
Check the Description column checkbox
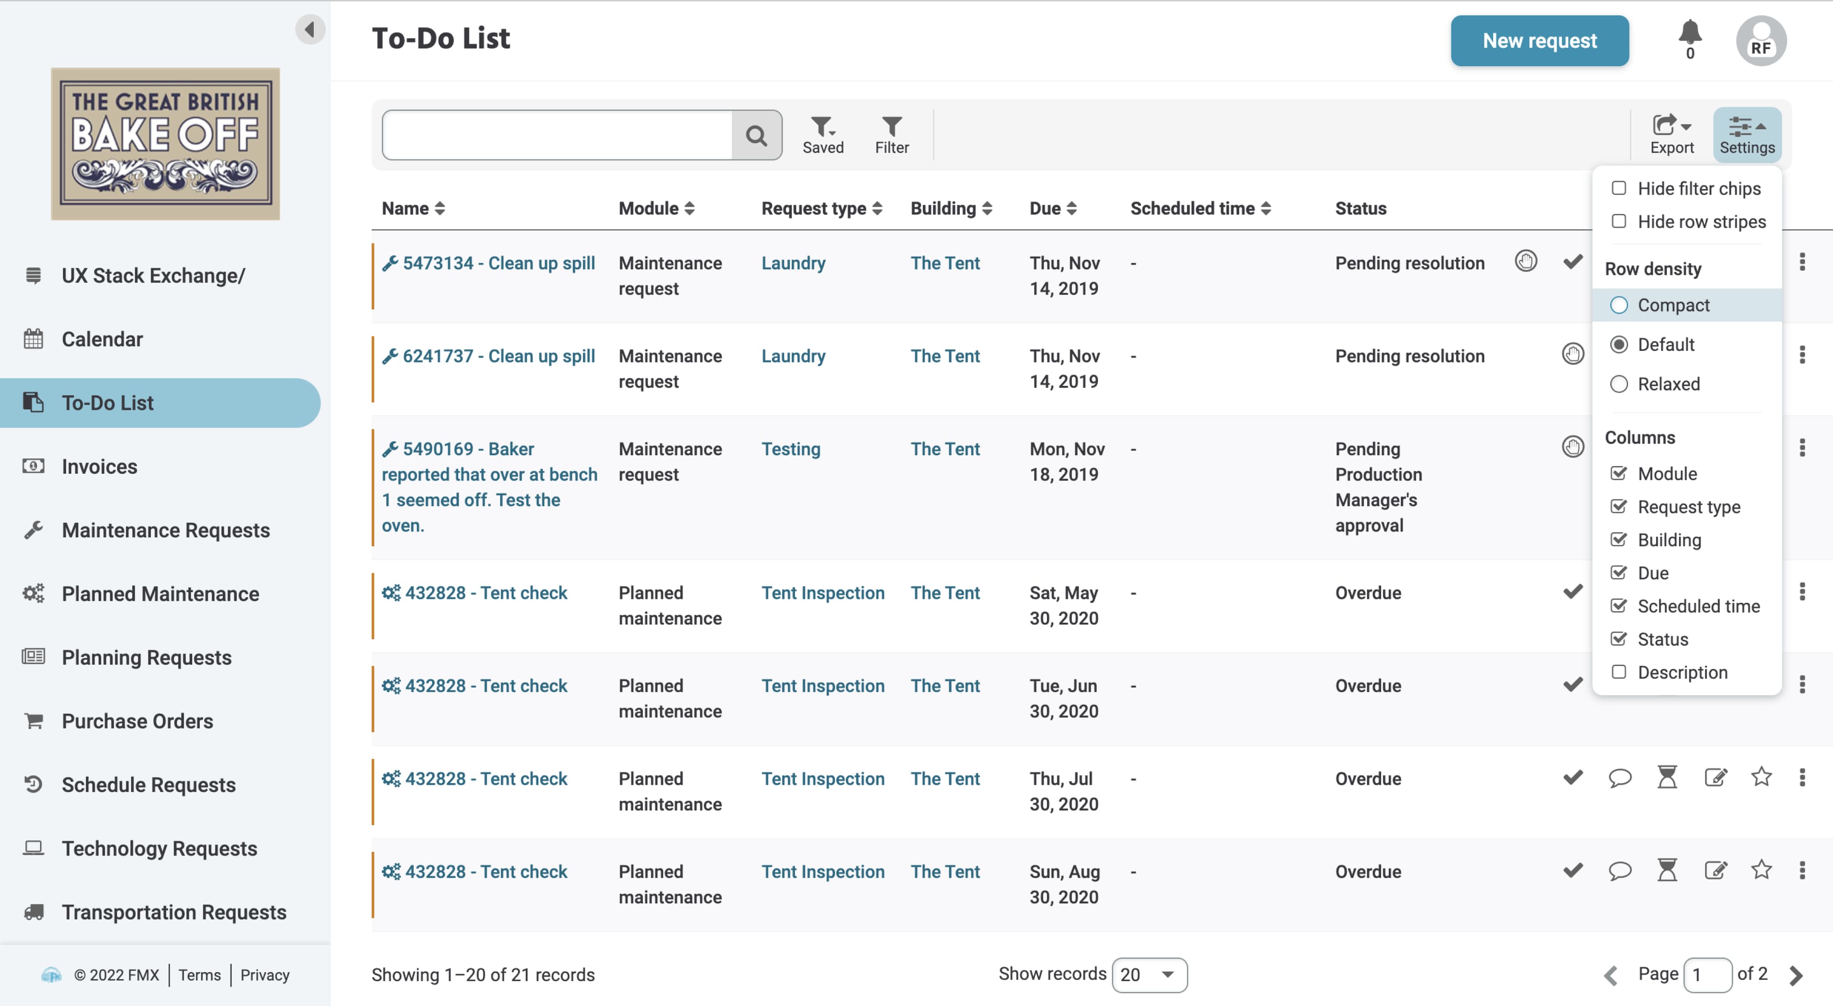[x=1619, y=672]
